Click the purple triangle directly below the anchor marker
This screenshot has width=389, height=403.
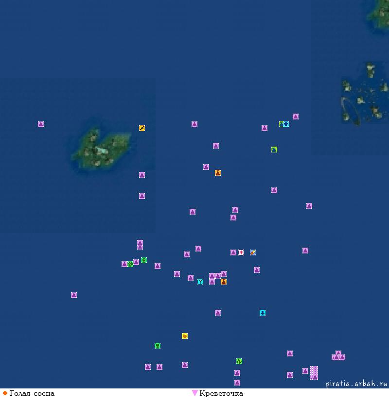[237, 373]
